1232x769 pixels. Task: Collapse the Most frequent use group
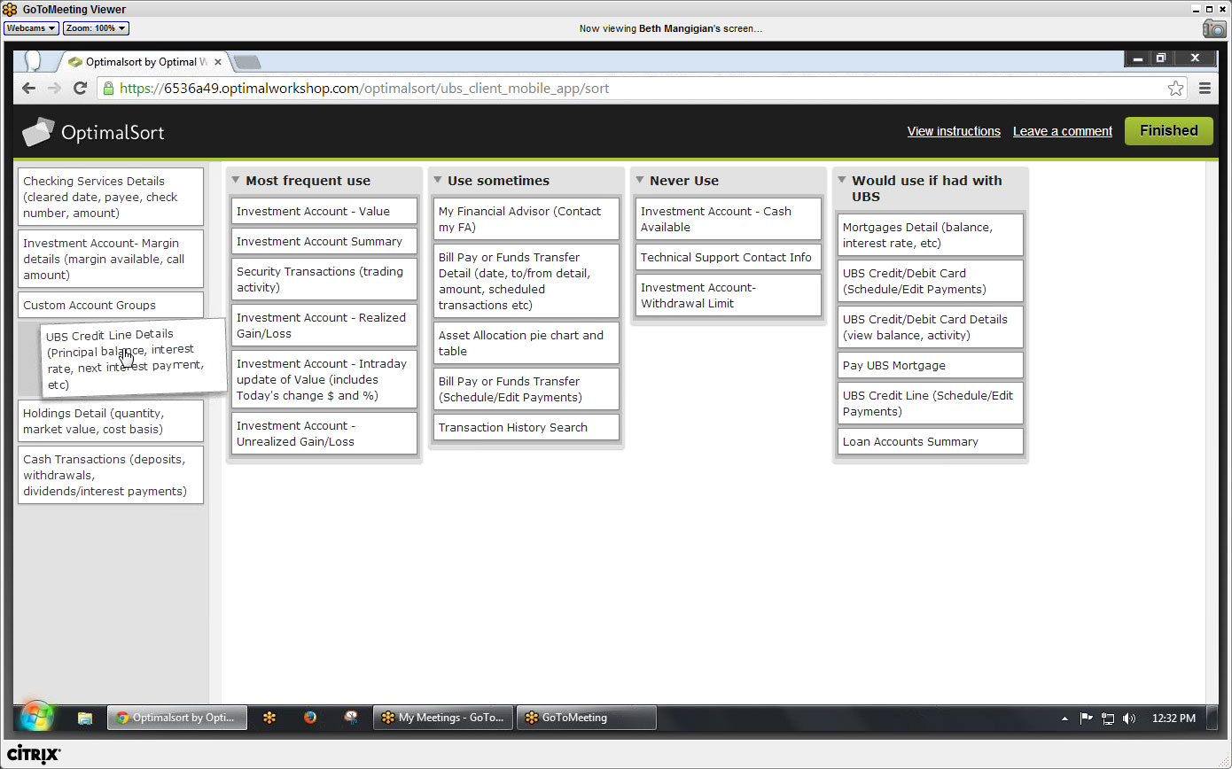(x=236, y=180)
